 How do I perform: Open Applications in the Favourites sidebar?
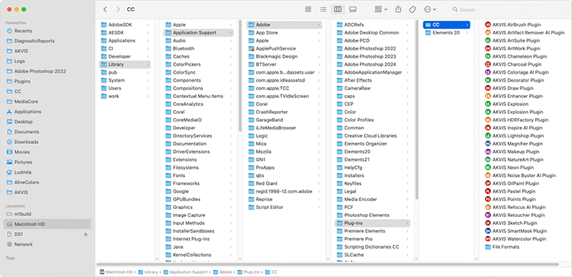(27, 112)
